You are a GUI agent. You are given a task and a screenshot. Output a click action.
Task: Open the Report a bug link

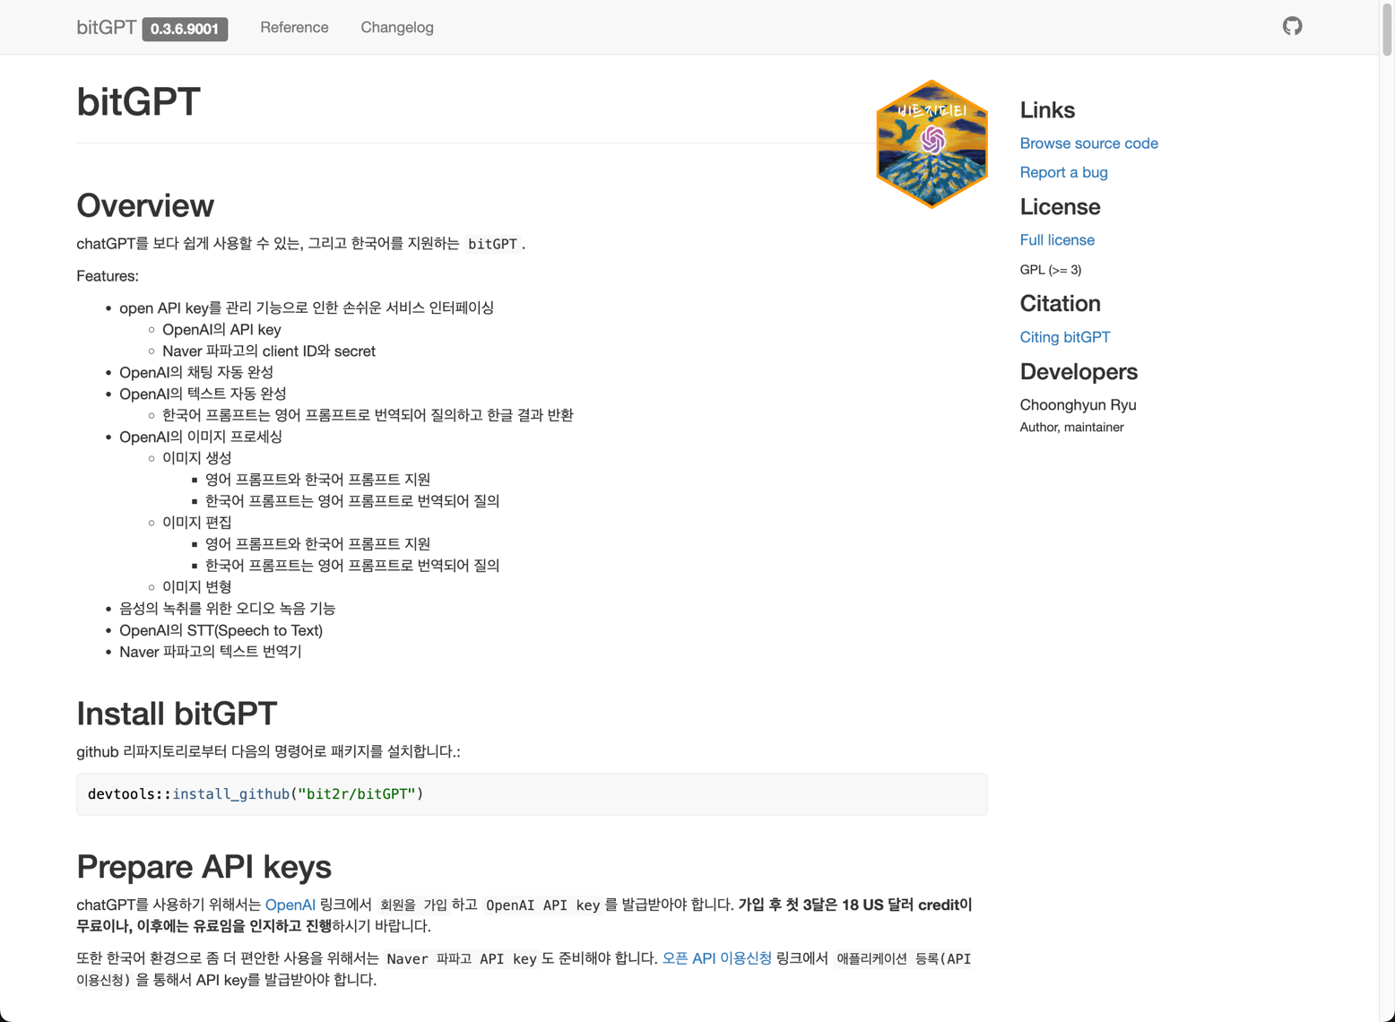point(1063,172)
